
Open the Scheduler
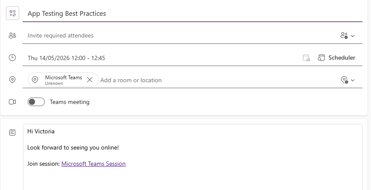tap(336, 58)
